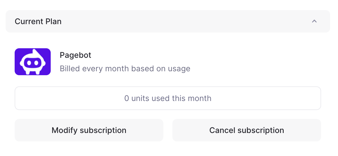Collapse the Current Plan section chevron
The height and width of the screenshot is (156, 338).
click(314, 21)
